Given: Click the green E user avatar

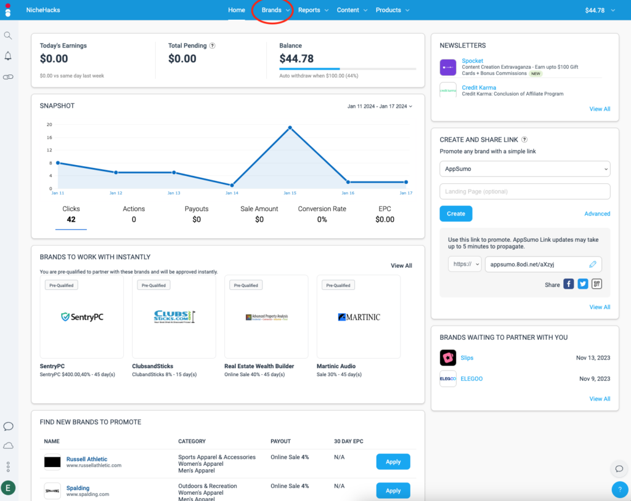Looking at the screenshot, I should [8, 487].
